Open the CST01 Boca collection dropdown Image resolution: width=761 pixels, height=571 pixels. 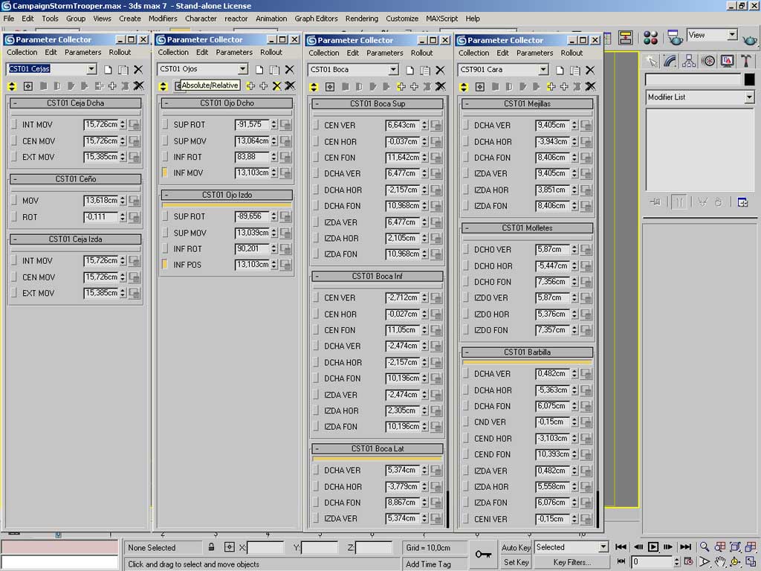click(x=393, y=69)
